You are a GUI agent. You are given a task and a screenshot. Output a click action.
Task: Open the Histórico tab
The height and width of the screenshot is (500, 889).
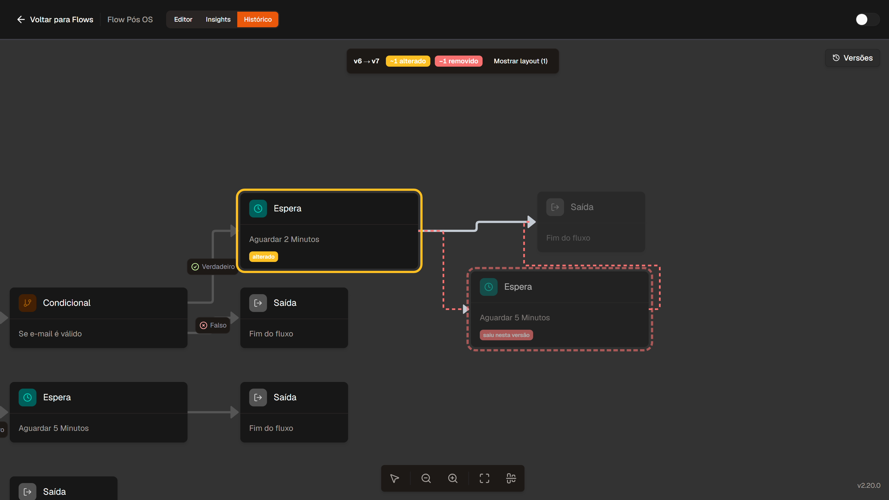258,19
